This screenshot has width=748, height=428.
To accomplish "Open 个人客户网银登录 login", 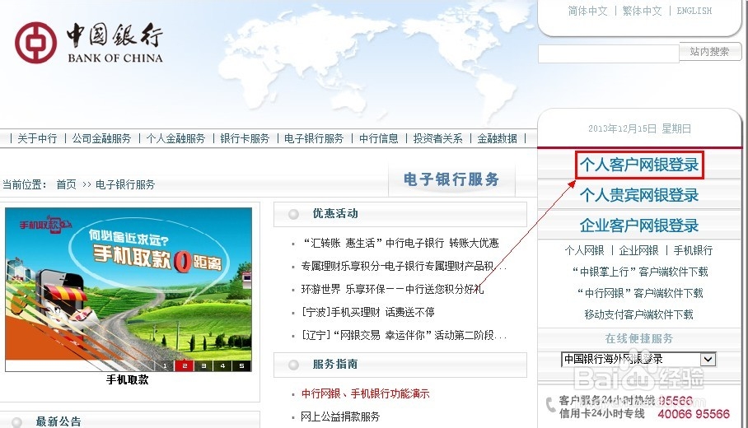I will point(639,165).
